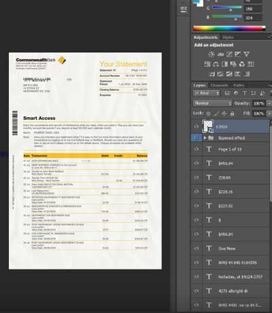Open the collapsed panel icon in side dock
Screen dimensions: 272x313
184,10
